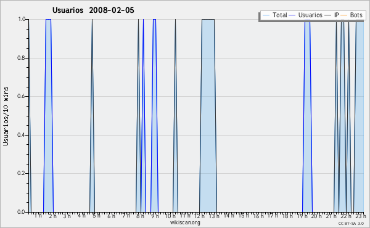This screenshot has height=228, width=370.
Task: Click the 20 h x-axis label
Action: pos(316,216)
